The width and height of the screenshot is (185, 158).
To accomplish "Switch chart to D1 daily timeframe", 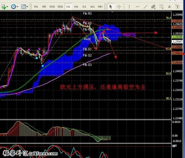I will point(84,7).
